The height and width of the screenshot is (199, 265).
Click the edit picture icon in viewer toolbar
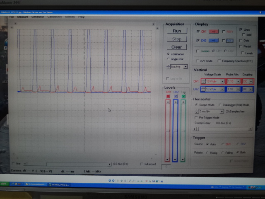click(157, 181)
